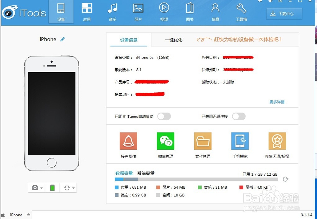This screenshot has width=317, height=219.
Task: Click the iTools logo
Action: click(x=24, y=13)
